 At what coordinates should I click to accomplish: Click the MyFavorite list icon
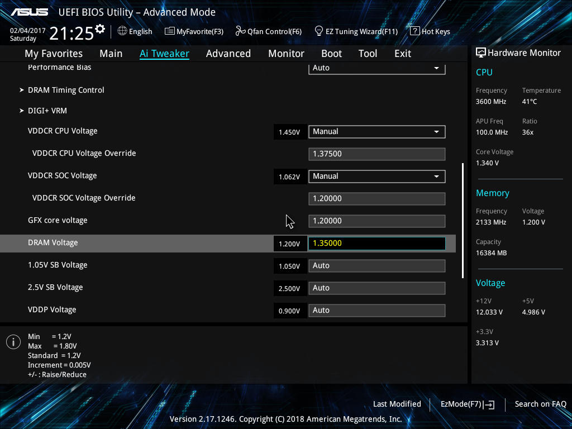click(170, 31)
